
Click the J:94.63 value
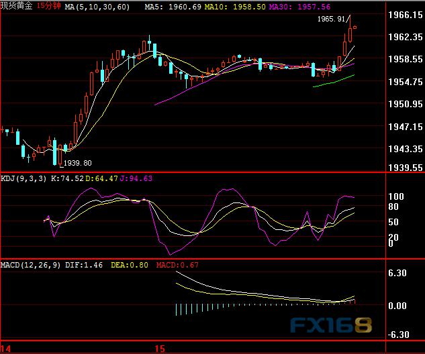(x=136, y=178)
